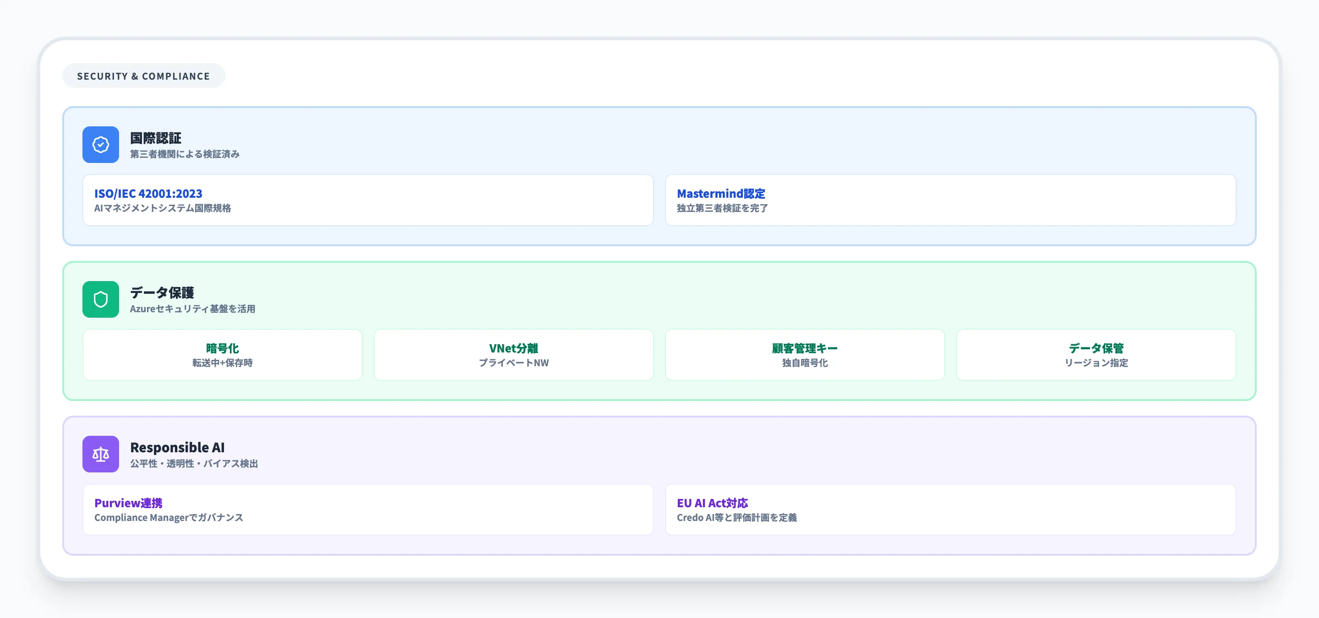Open the EU AI Act対応 card
This screenshot has width=1319, height=618.
pyautogui.click(x=950, y=510)
